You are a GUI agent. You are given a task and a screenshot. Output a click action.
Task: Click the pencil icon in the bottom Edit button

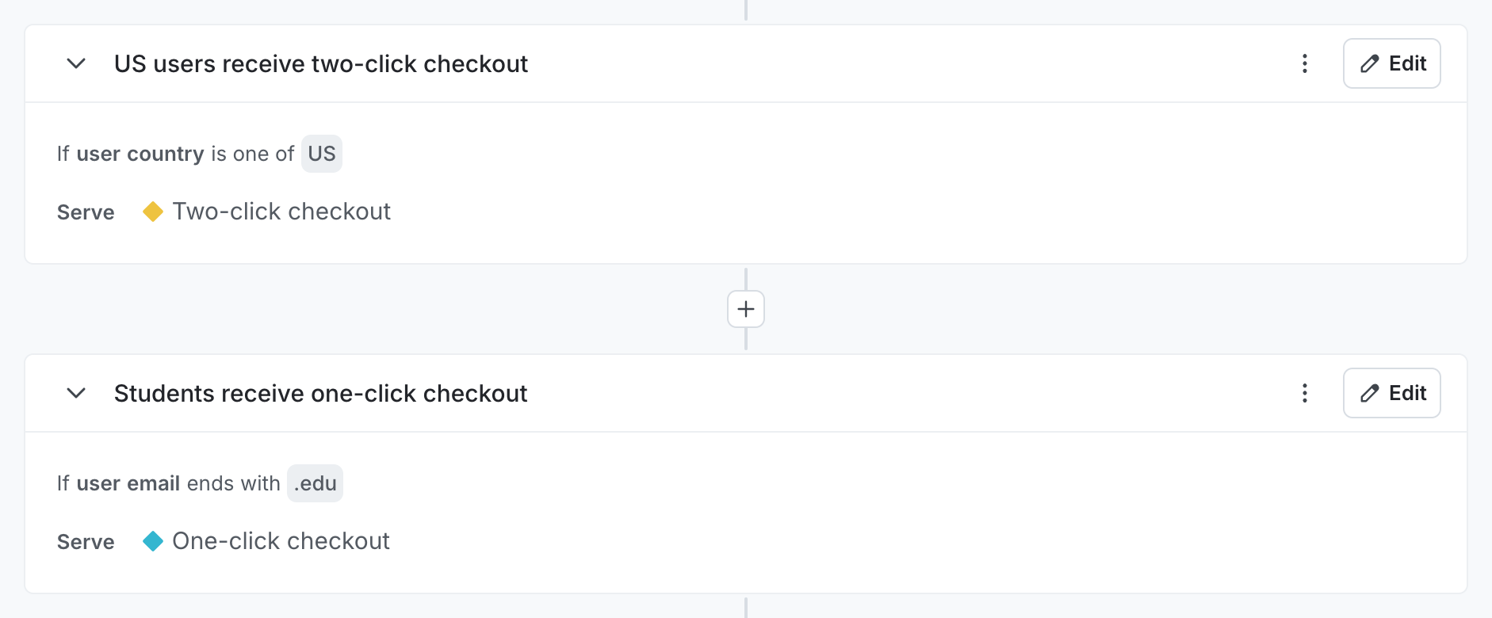[1370, 393]
